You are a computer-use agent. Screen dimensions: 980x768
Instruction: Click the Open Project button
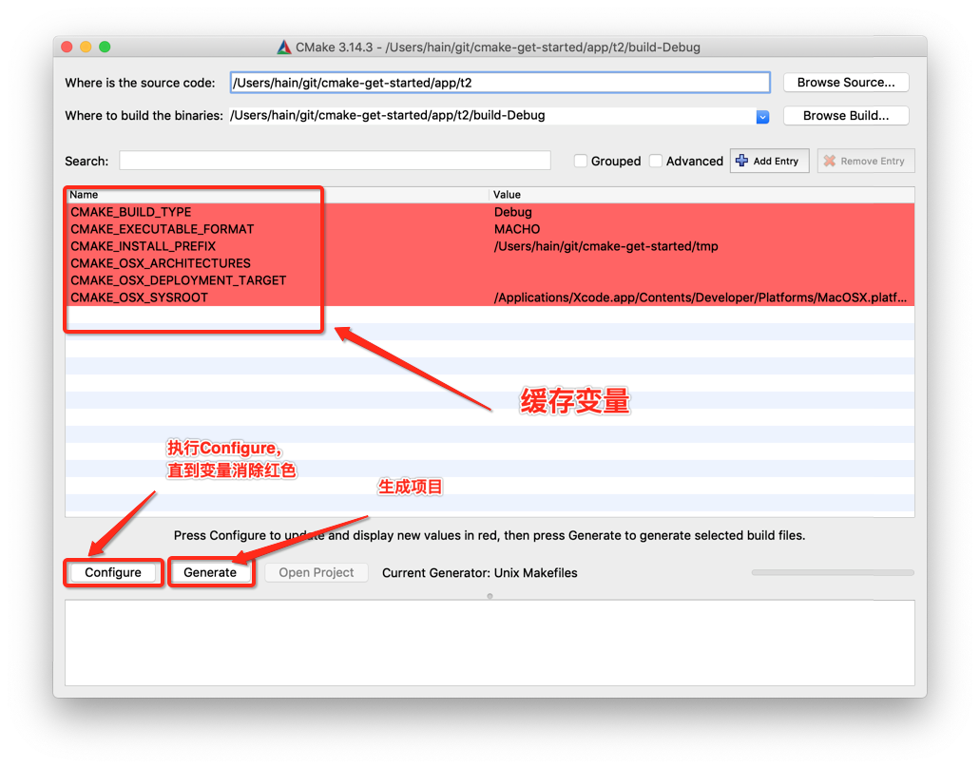[317, 572]
